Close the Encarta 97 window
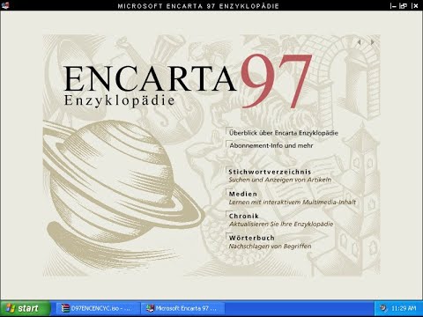423x317 pixels. [x=415, y=5]
